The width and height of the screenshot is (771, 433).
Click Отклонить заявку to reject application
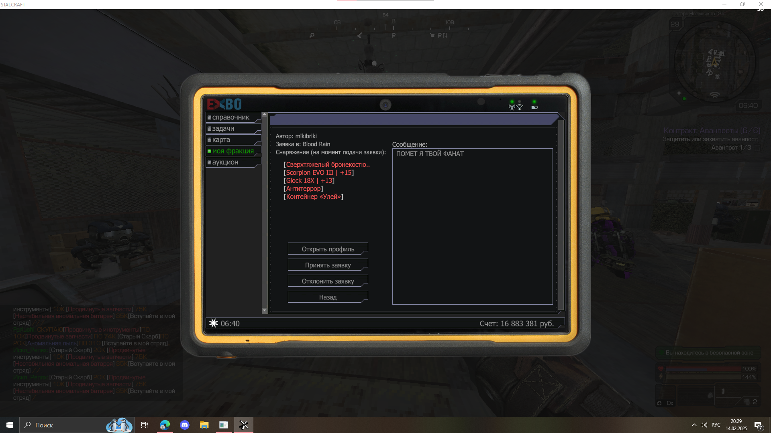pos(328,281)
